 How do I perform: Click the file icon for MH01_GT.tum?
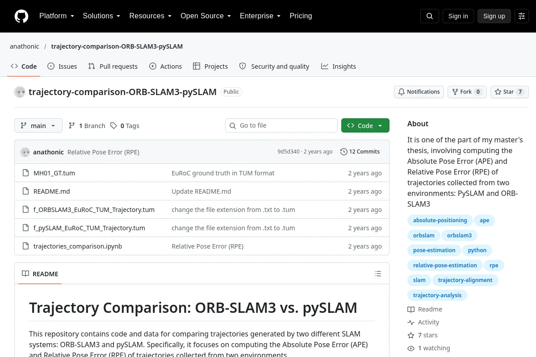point(25,173)
